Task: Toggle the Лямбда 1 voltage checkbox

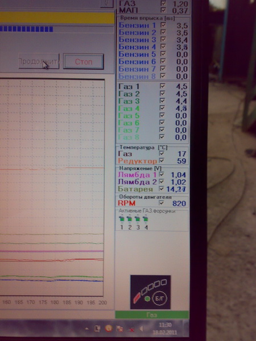Action: tap(162, 174)
